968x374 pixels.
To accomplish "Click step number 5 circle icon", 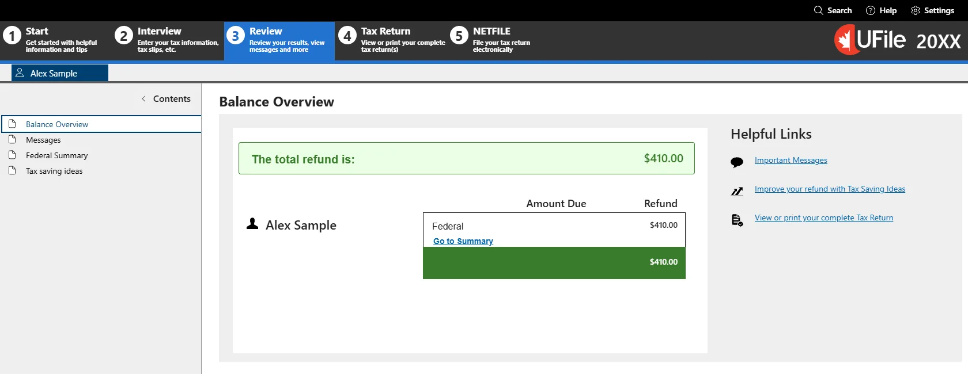I will (x=459, y=36).
